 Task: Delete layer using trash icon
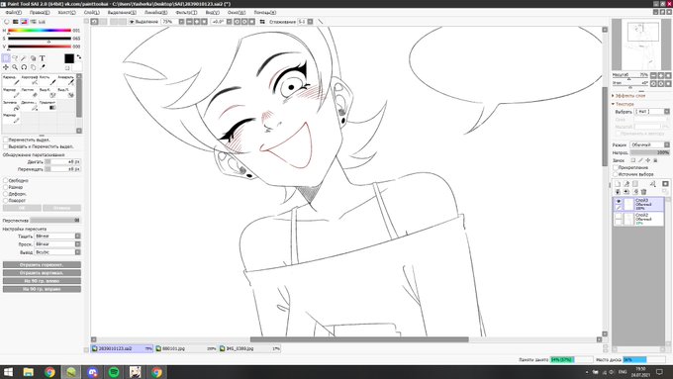click(x=644, y=191)
